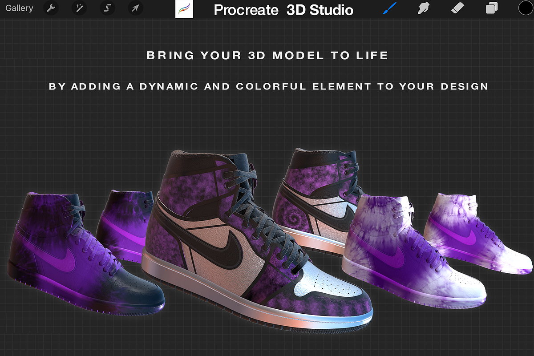
Task: Open the Actions wrench menu
Action: (51, 8)
